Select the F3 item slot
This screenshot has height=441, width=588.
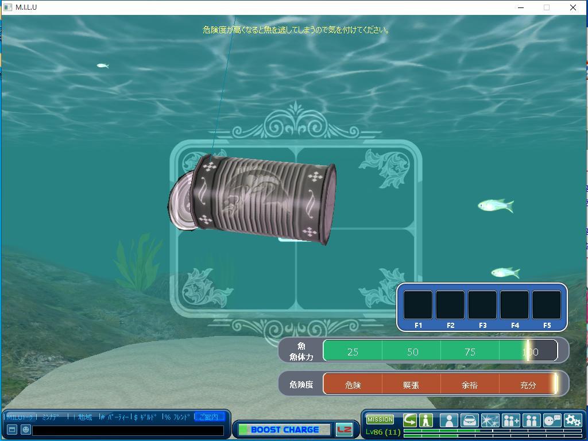pyautogui.click(x=482, y=305)
